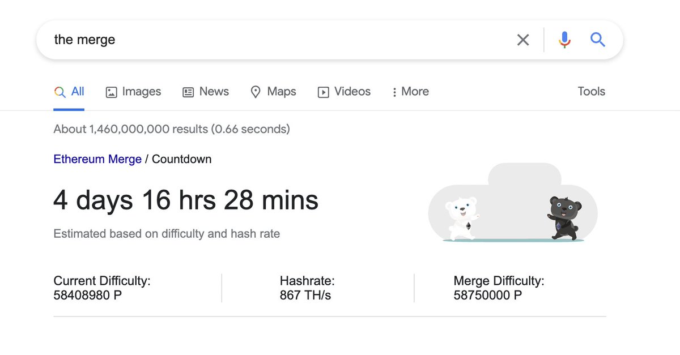The width and height of the screenshot is (680, 355).
Task: Switch to the News tab
Action: pyautogui.click(x=206, y=92)
